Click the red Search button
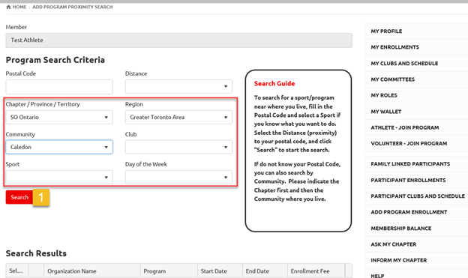Image resolution: width=468 pixels, height=278 pixels. 19,197
